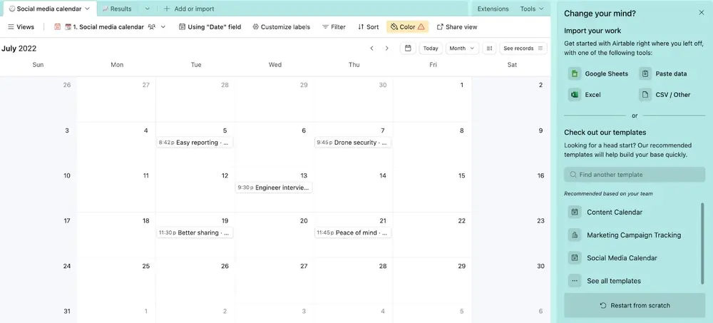713x323 pixels.
Task: Toggle the calendar row density icon
Action: pyautogui.click(x=489, y=48)
